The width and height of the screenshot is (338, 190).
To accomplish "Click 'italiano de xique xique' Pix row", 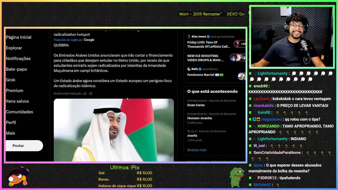I will 125,186.
